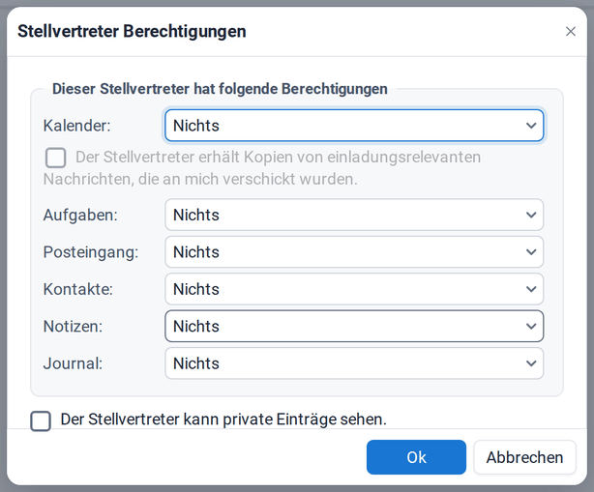
Task: Click the 'Kalender:' label
Action: click(76, 126)
